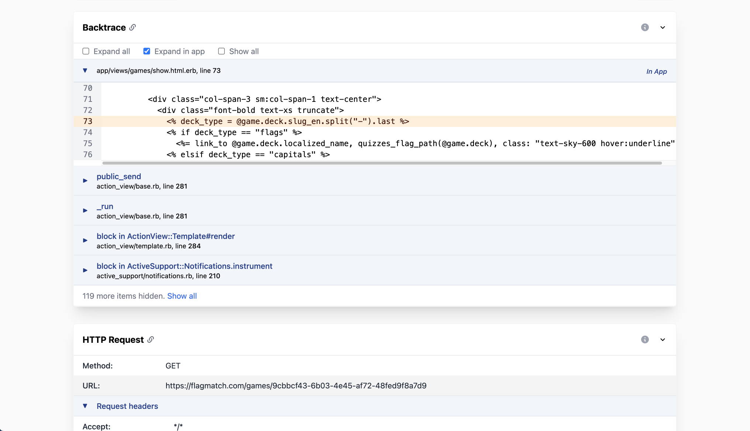Image resolution: width=750 pixels, height=431 pixels.
Task: Click the HTTP Request heading
Action: [113, 340]
